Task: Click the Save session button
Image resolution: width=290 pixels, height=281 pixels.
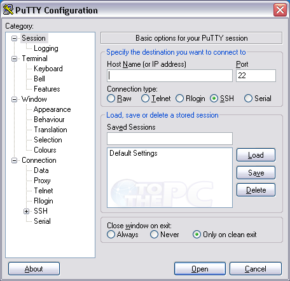Action: pyautogui.click(x=256, y=173)
